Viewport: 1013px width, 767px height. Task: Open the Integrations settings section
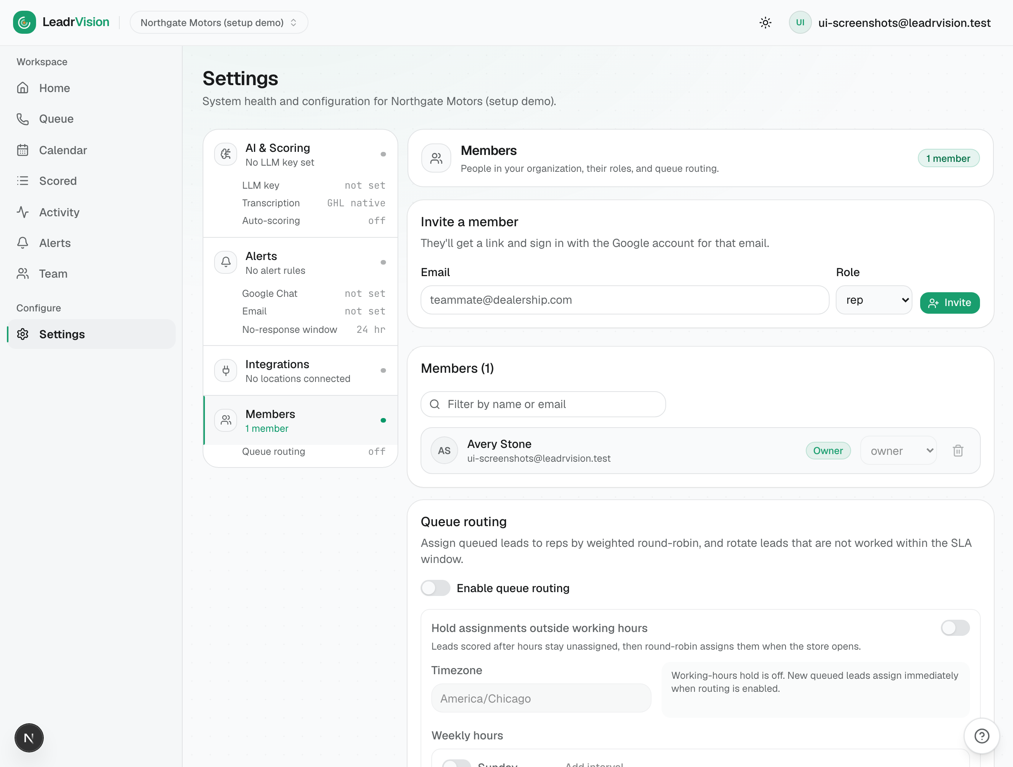300,371
